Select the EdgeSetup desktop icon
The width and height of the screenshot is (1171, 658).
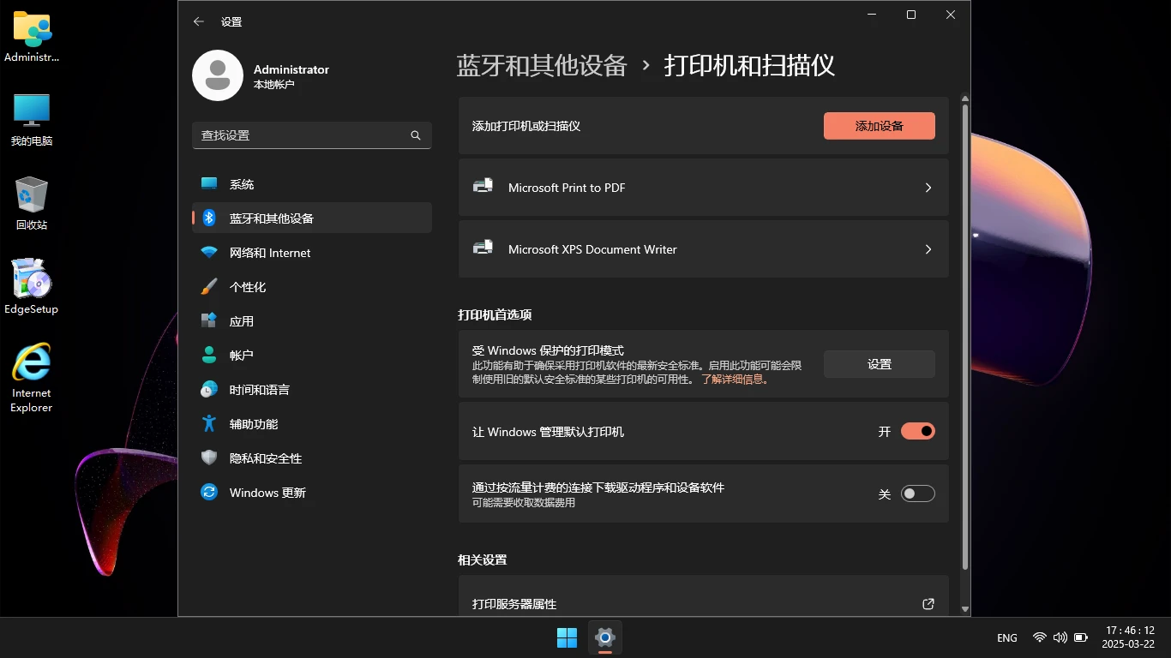(x=32, y=287)
